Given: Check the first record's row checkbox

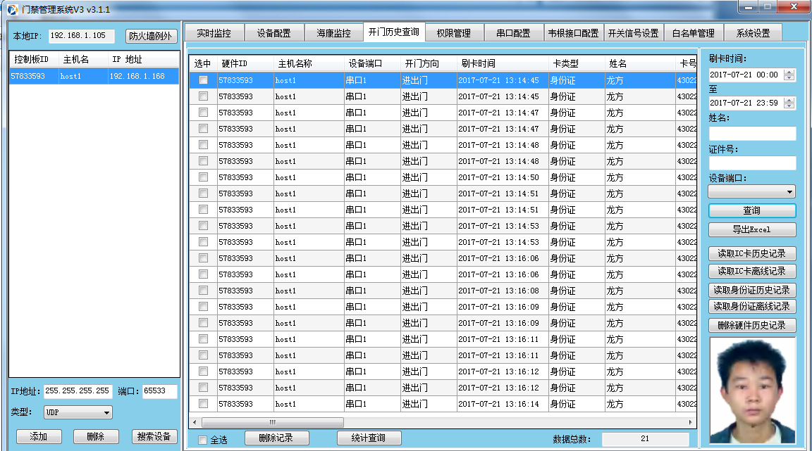Looking at the screenshot, I should coord(202,80).
